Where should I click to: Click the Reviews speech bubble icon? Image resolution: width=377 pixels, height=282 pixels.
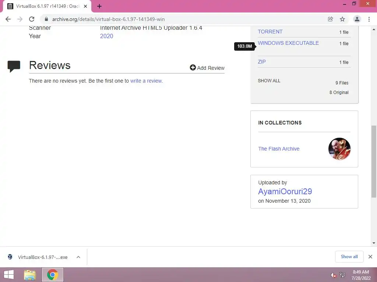click(x=14, y=66)
